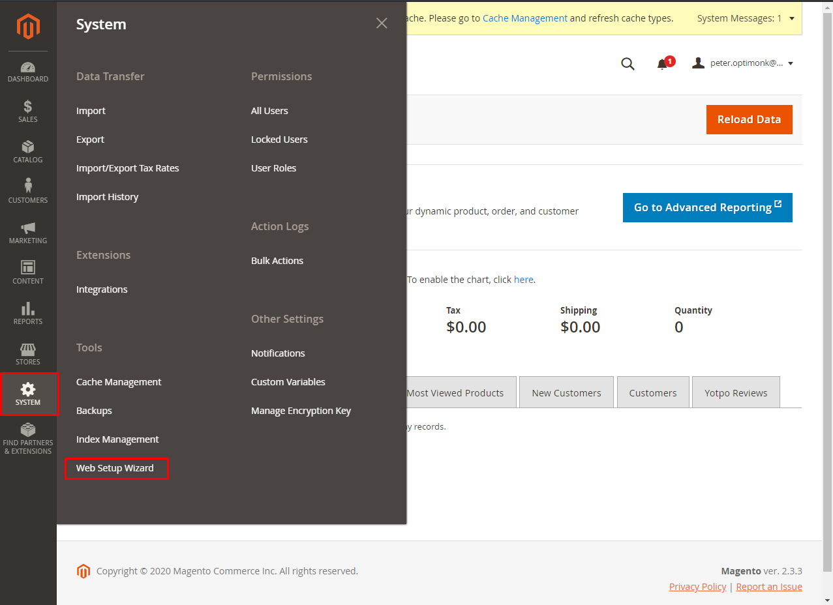Switch to Customers tab
This screenshot has width=833, height=605.
click(x=653, y=392)
